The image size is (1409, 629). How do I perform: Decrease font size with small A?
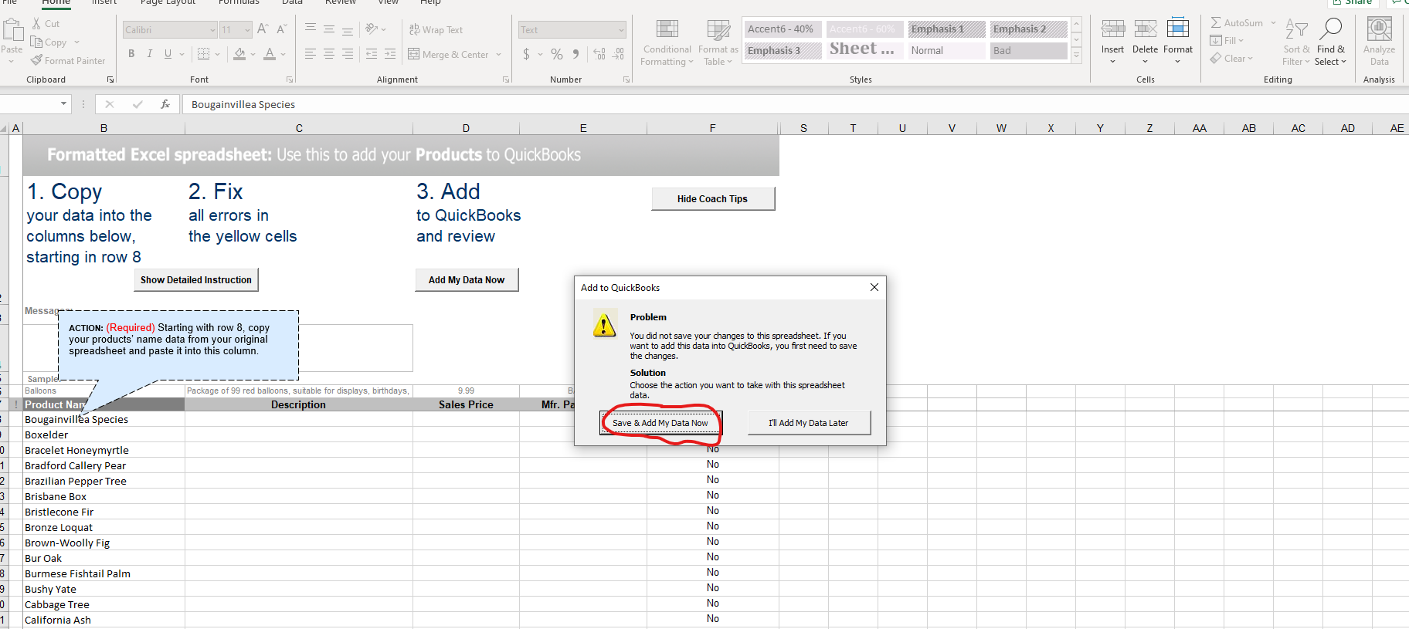pos(281,29)
